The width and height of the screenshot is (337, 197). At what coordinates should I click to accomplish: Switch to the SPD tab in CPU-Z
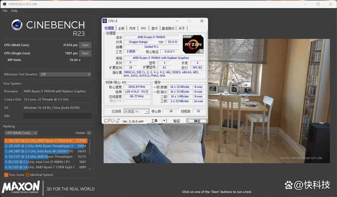click(143, 28)
